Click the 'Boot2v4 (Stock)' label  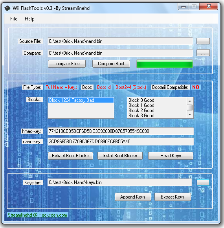click(131, 87)
